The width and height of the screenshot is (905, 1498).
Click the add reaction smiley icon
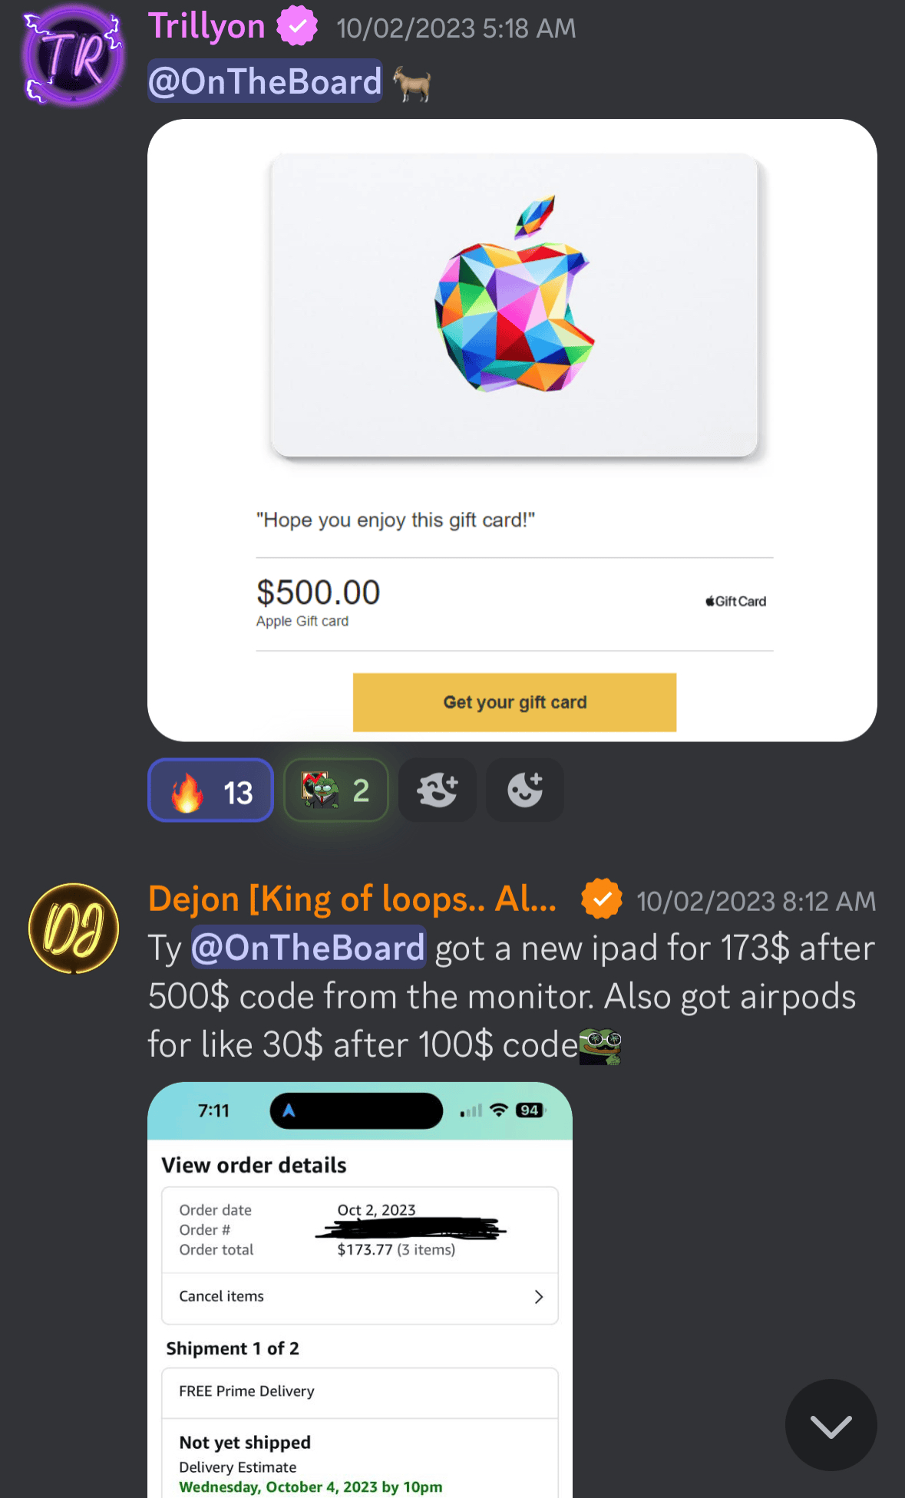(525, 790)
